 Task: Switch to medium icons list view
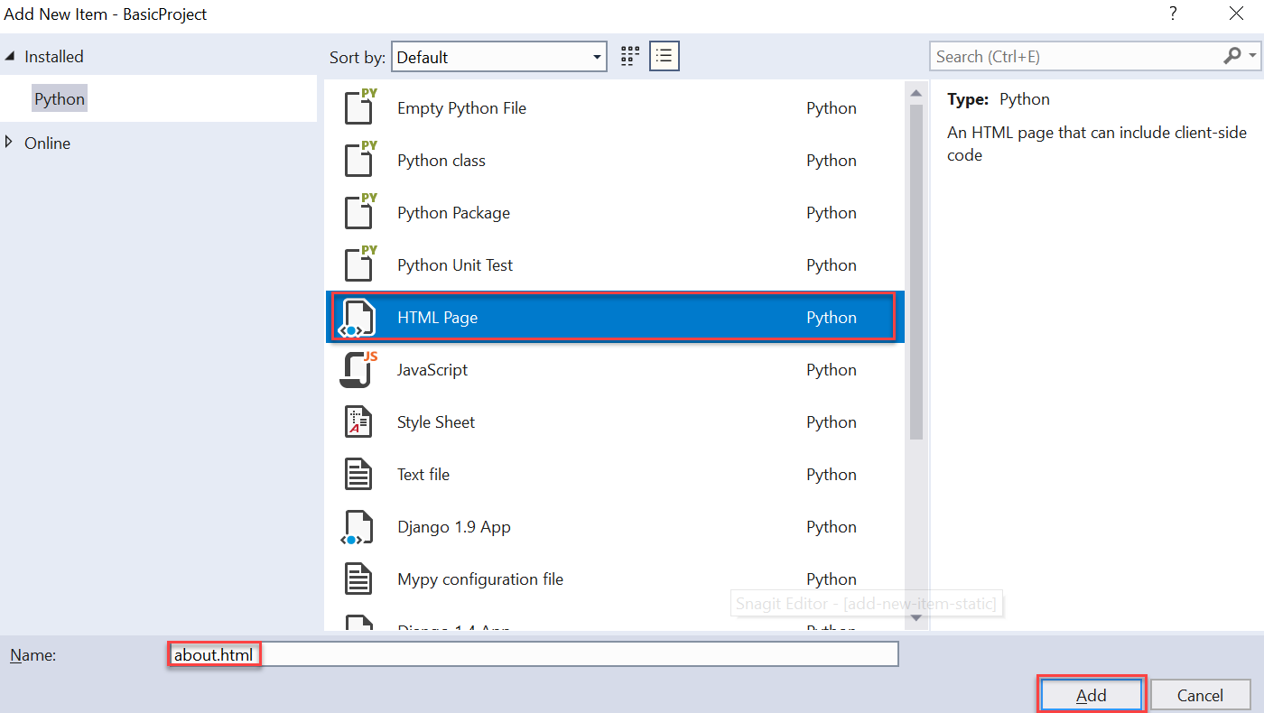tap(664, 55)
